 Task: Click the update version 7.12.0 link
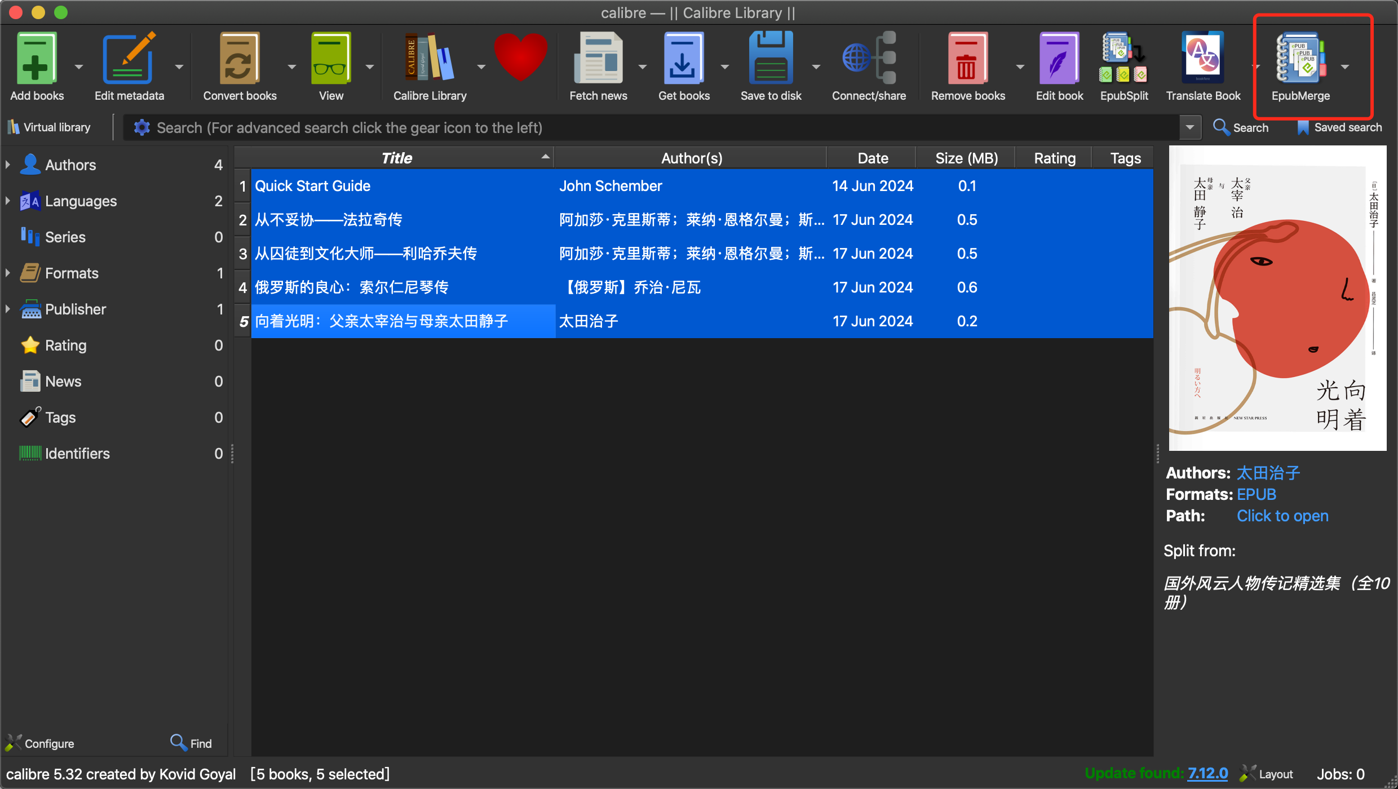coord(1207,773)
